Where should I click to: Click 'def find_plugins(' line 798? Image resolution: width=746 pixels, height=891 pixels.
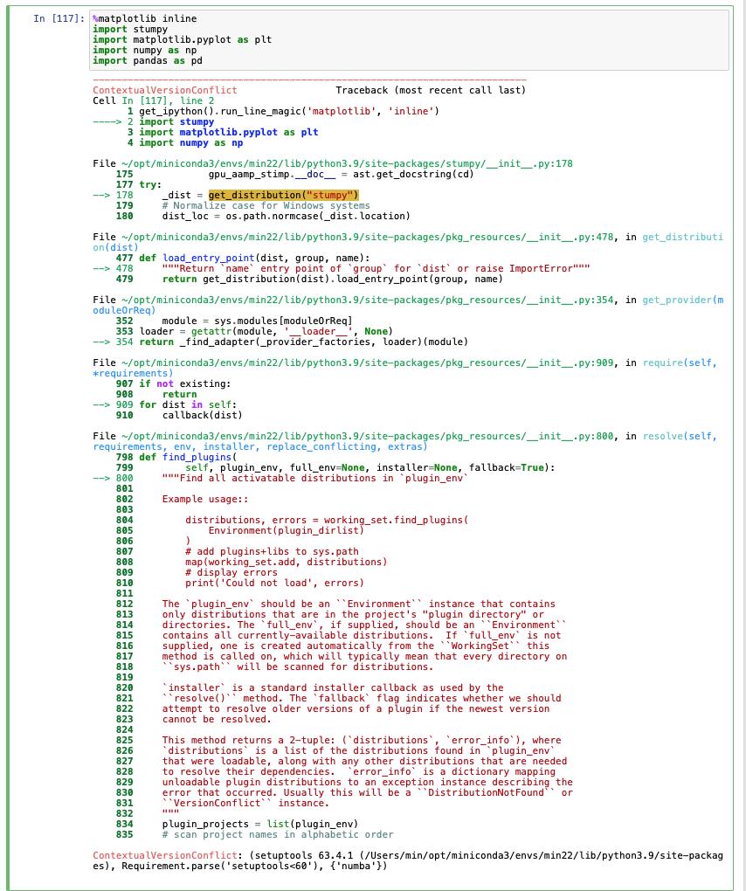(x=188, y=458)
